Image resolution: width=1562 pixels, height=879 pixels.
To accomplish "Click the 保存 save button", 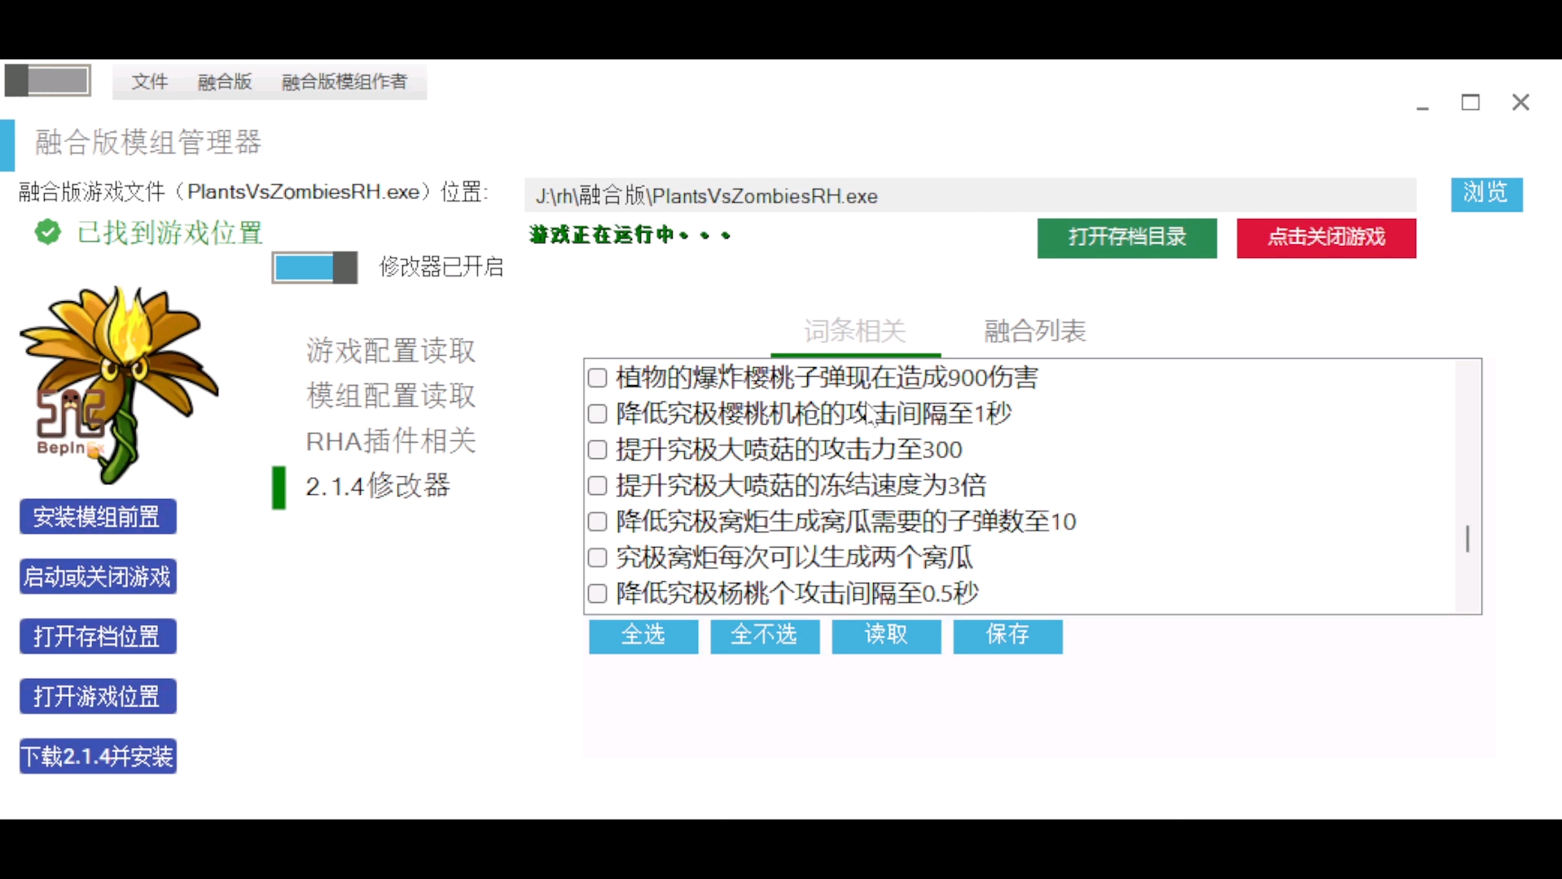I will tap(1008, 636).
